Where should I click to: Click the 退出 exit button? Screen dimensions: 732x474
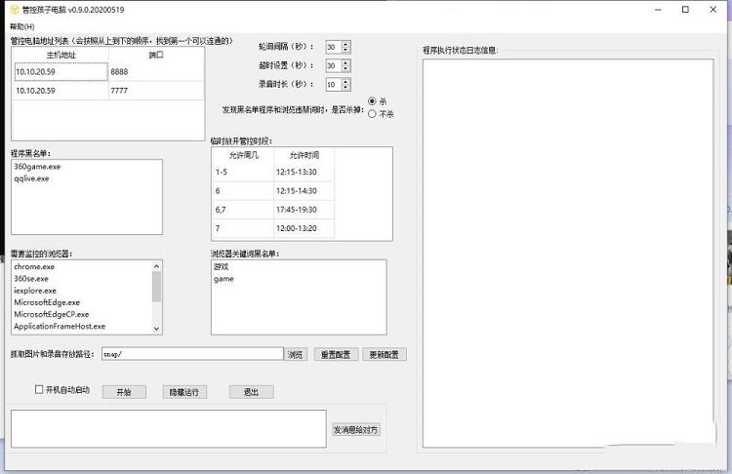pos(251,392)
